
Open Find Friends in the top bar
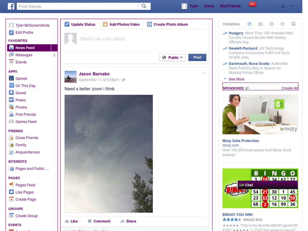tap(230, 6)
